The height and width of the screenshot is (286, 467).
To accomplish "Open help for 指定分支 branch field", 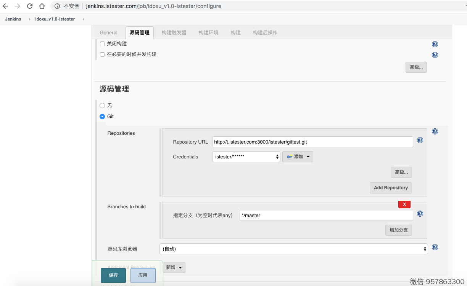I will click(x=420, y=214).
